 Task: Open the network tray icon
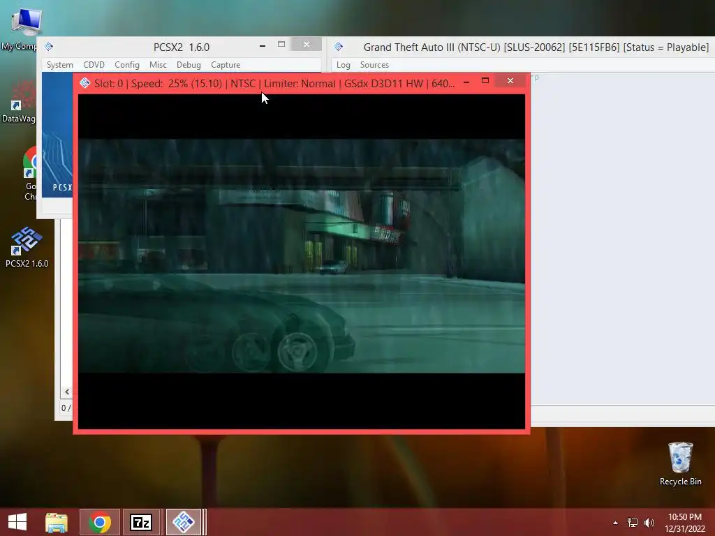click(633, 523)
